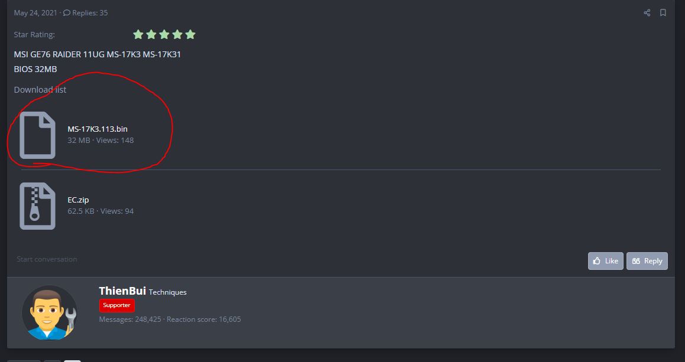Select the fourth star in Star Rating
The height and width of the screenshot is (362, 685).
[177, 34]
